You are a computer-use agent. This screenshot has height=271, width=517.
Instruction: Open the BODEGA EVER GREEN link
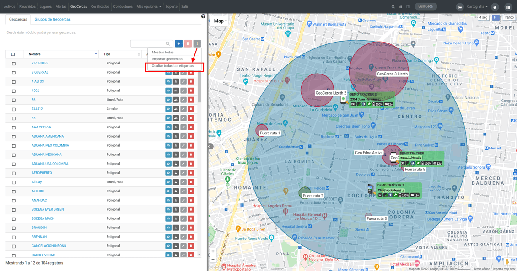48,209
